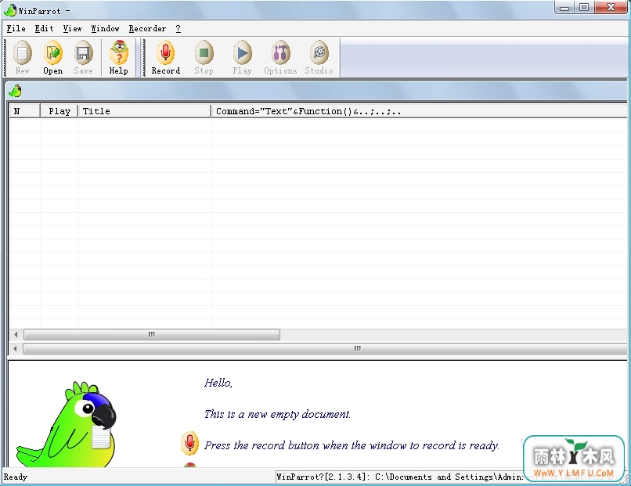Click the Play toolbar icon
Image resolution: width=631 pixels, height=486 pixels.
click(242, 52)
